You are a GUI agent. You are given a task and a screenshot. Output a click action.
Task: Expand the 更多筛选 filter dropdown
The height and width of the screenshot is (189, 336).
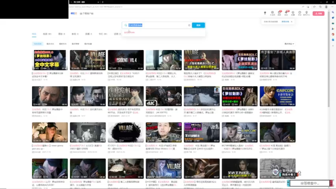click(289, 44)
